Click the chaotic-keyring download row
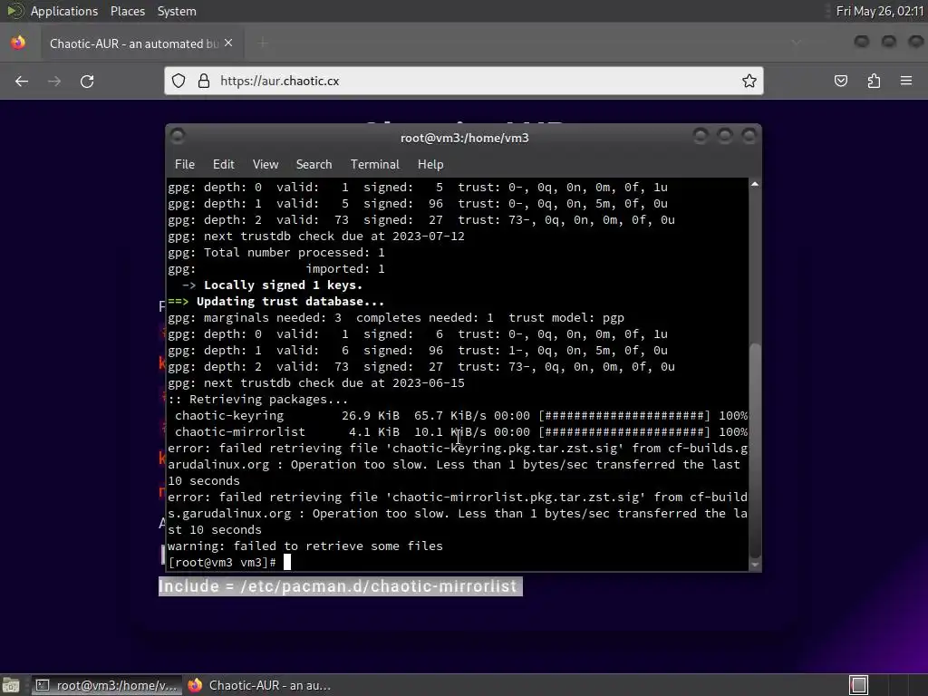Screen dimensions: 928x696 click(x=458, y=416)
